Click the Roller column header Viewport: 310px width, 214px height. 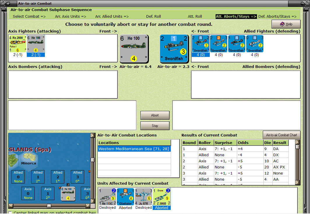[206, 143]
